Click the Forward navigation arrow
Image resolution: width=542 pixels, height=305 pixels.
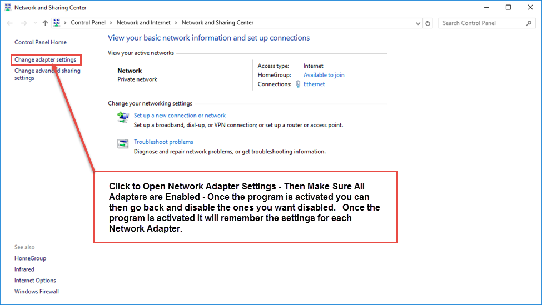click(24, 23)
